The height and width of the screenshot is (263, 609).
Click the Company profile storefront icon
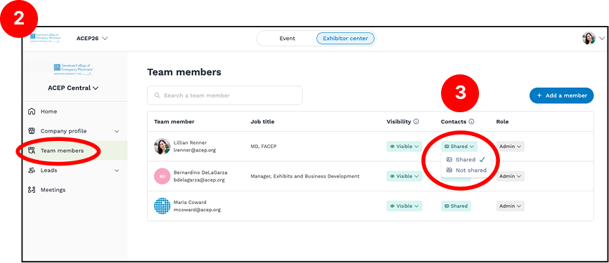(32, 131)
